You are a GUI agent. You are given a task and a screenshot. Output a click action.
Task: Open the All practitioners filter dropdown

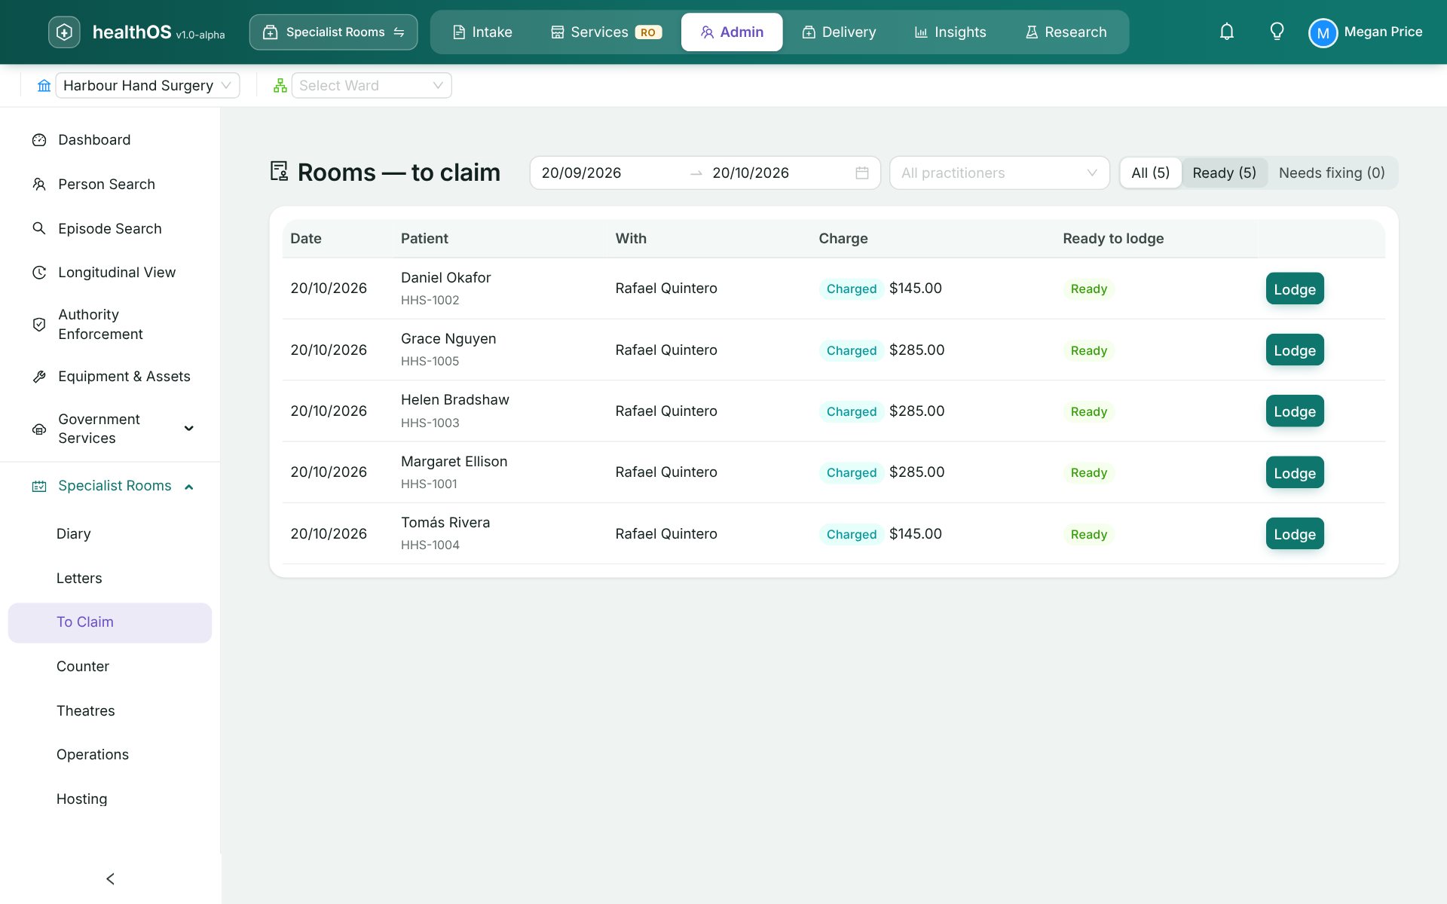point(999,173)
